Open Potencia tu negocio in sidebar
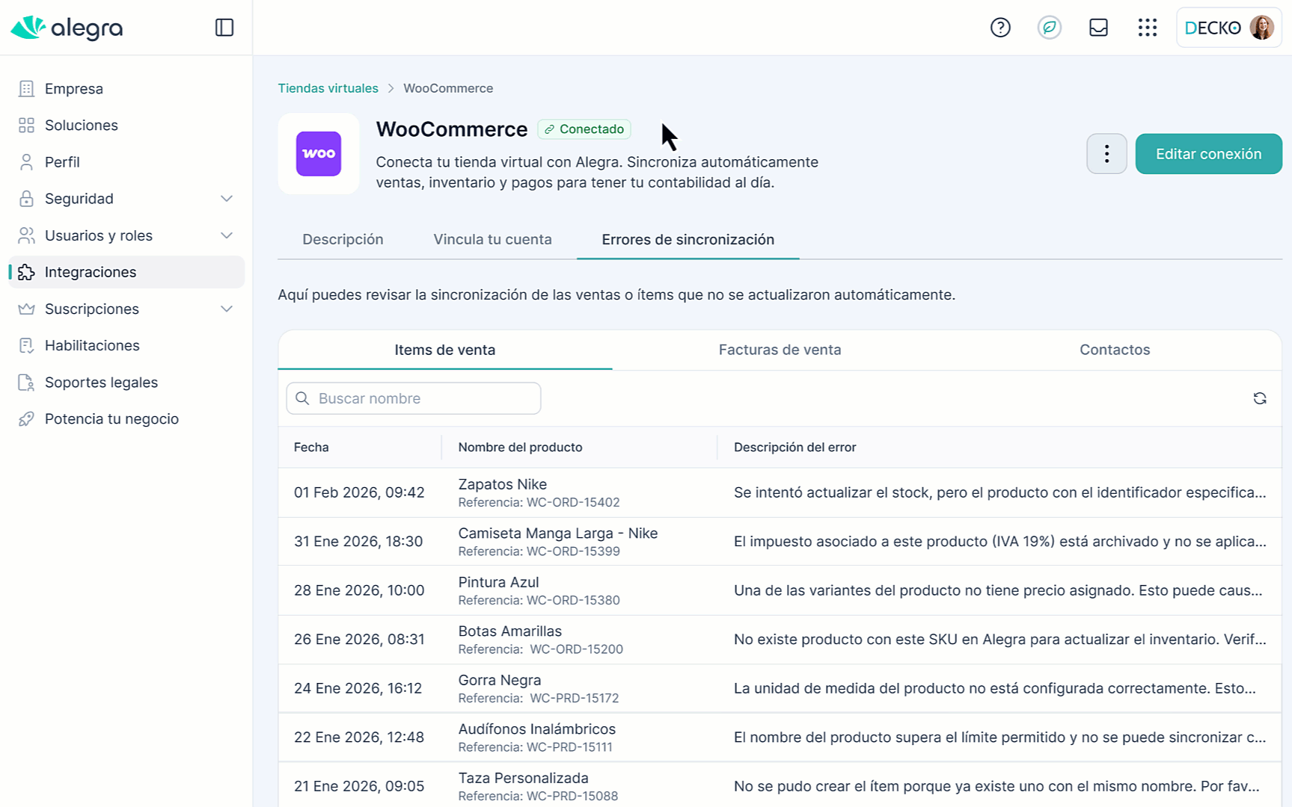 (126, 419)
